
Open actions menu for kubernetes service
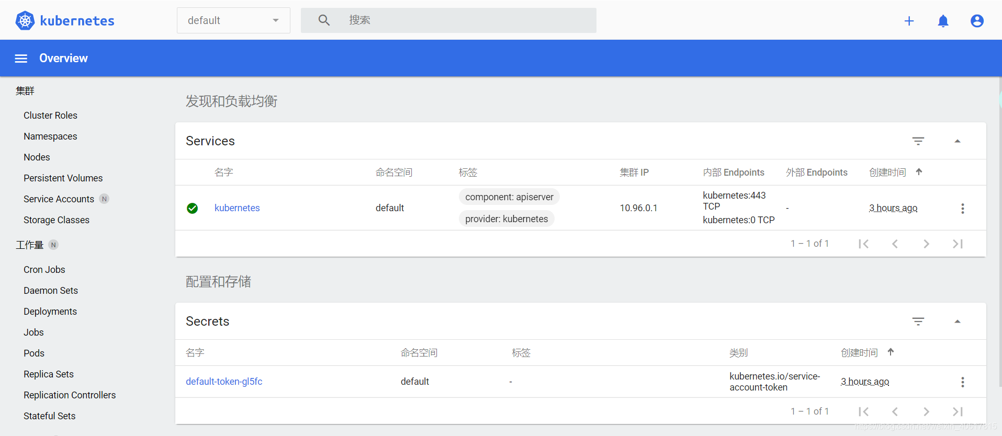tap(962, 209)
